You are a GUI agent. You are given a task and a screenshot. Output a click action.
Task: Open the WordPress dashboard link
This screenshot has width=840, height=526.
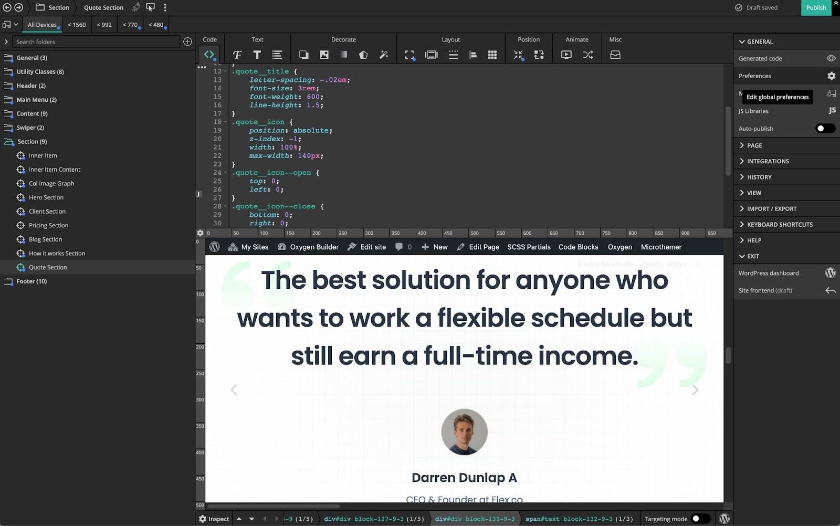click(786, 273)
